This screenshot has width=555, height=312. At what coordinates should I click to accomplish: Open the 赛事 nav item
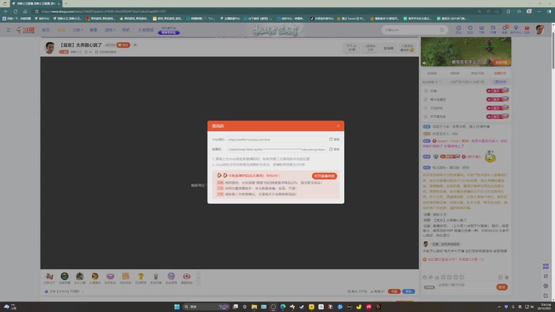94,30
